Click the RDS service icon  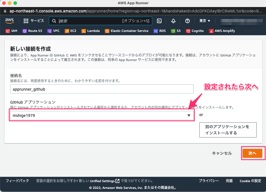156,31
